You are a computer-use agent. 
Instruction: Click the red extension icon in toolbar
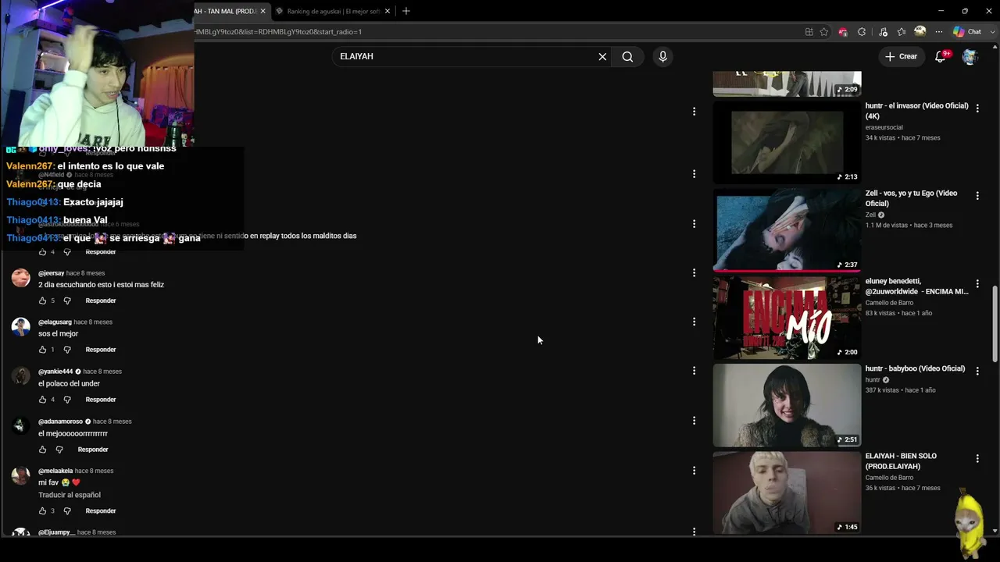pos(842,32)
